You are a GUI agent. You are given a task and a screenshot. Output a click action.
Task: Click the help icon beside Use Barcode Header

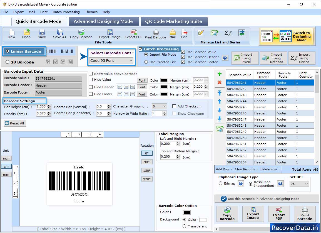(x=225, y=58)
